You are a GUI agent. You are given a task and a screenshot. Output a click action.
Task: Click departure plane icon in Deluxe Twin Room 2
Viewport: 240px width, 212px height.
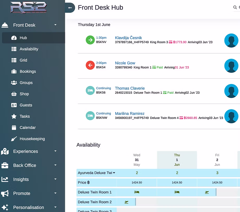[x=127, y=202]
